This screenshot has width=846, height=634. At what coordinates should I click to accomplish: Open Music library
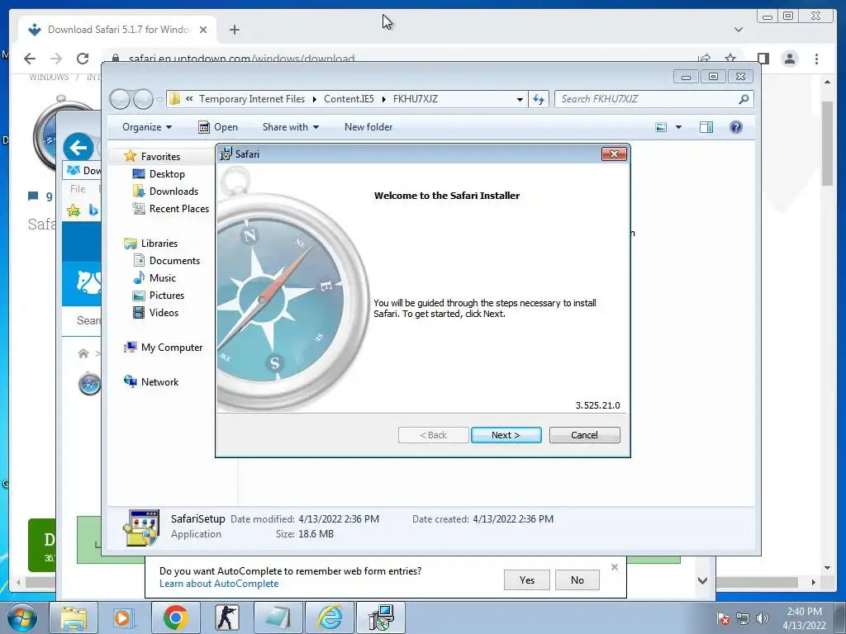(x=163, y=278)
